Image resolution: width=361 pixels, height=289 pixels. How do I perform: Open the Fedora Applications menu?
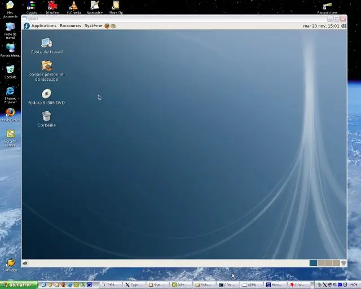[44, 25]
